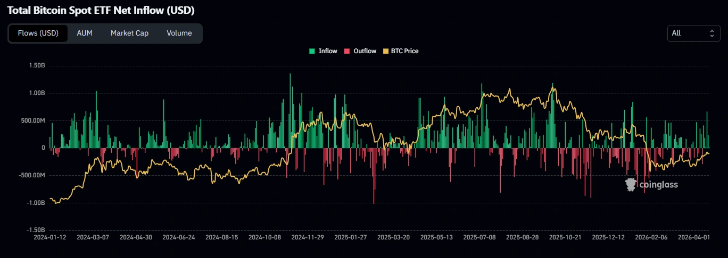Switch to the Volume tab

pyautogui.click(x=179, y=33)
